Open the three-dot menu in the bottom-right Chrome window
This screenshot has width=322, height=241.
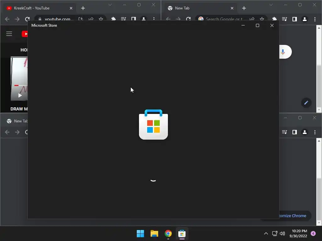(x=315, y=132)
